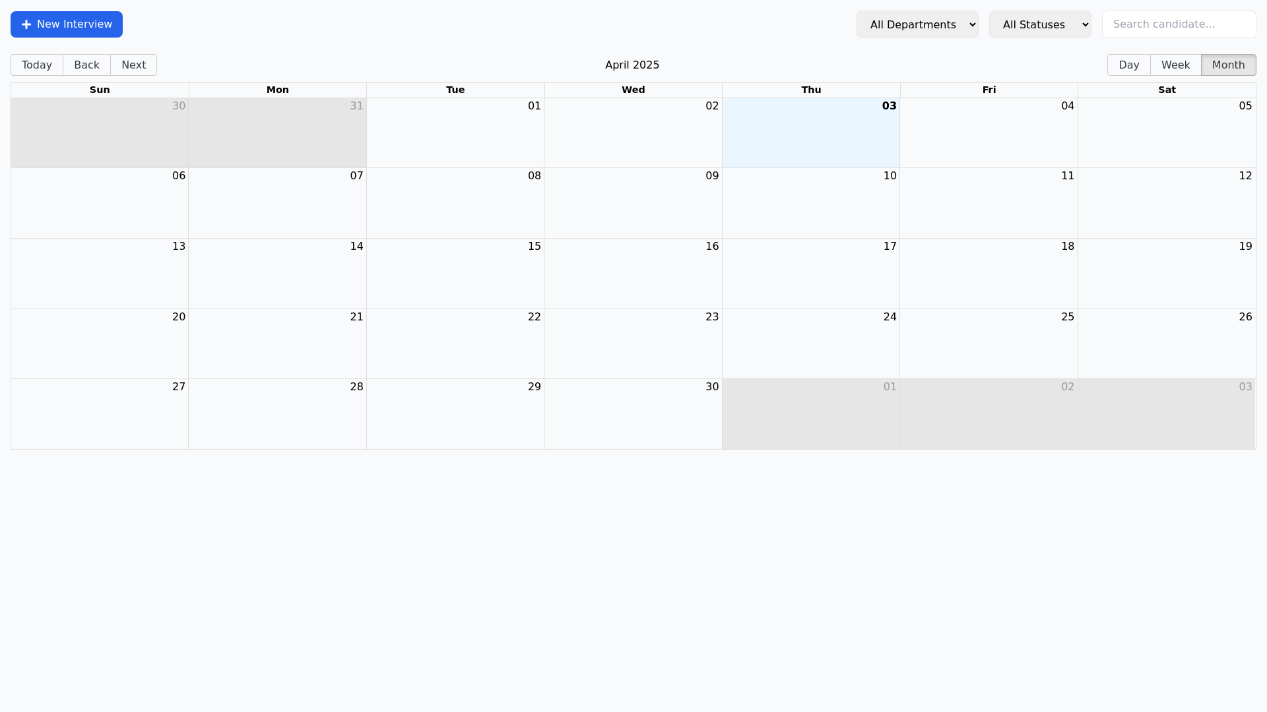Click the greyed-out May 02 cell
Screen dimensions: 1267x712
(x=989, y=415)
